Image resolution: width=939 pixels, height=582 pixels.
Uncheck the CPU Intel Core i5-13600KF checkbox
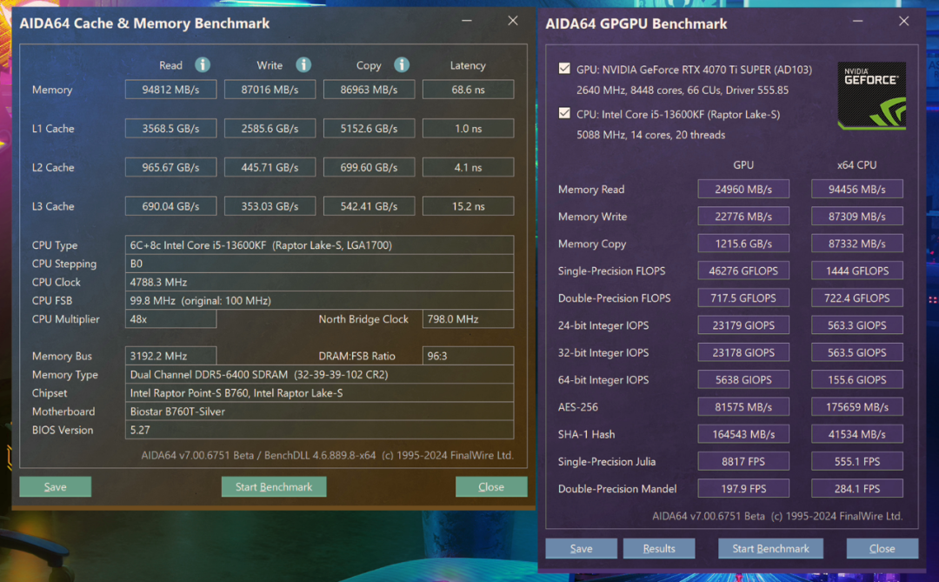(564, 113)
